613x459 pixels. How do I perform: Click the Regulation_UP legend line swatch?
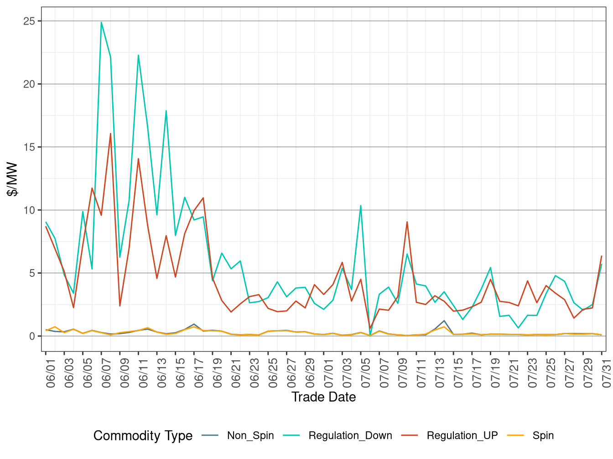click(410, 436)
